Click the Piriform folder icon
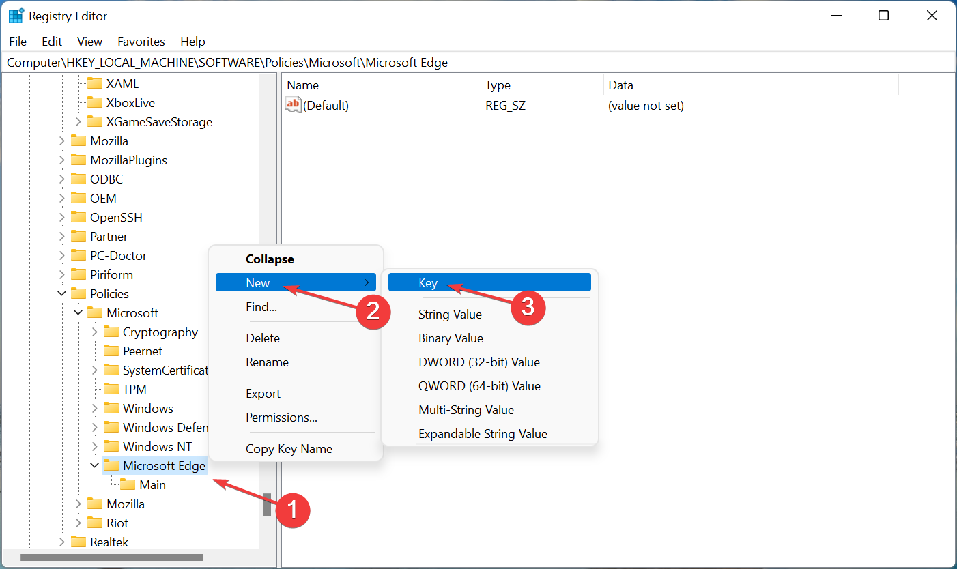Image resolution: width=957 pixels, height=569 pixels. (x=78, y=275)
